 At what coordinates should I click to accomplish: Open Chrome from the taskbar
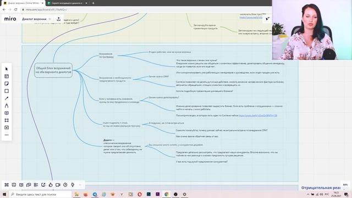[167, 194]
